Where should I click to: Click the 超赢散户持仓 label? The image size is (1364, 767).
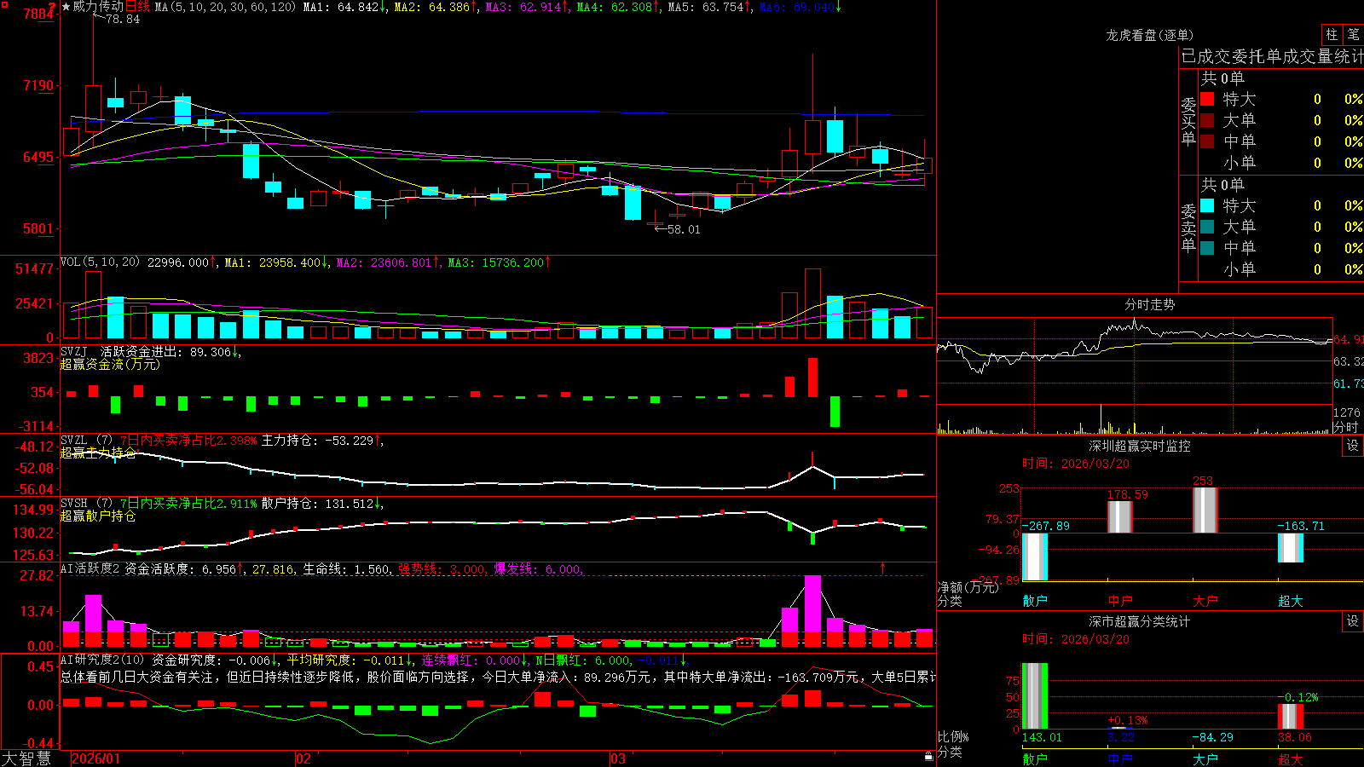click(98, 516)
